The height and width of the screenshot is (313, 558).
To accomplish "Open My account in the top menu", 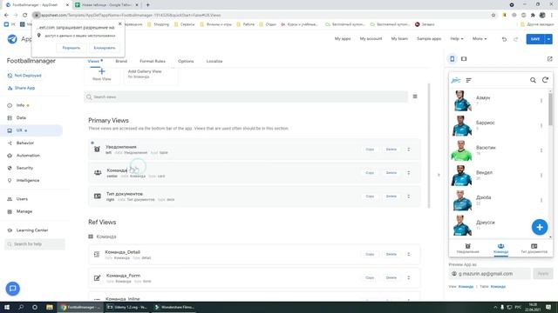I will click(371, 38).
